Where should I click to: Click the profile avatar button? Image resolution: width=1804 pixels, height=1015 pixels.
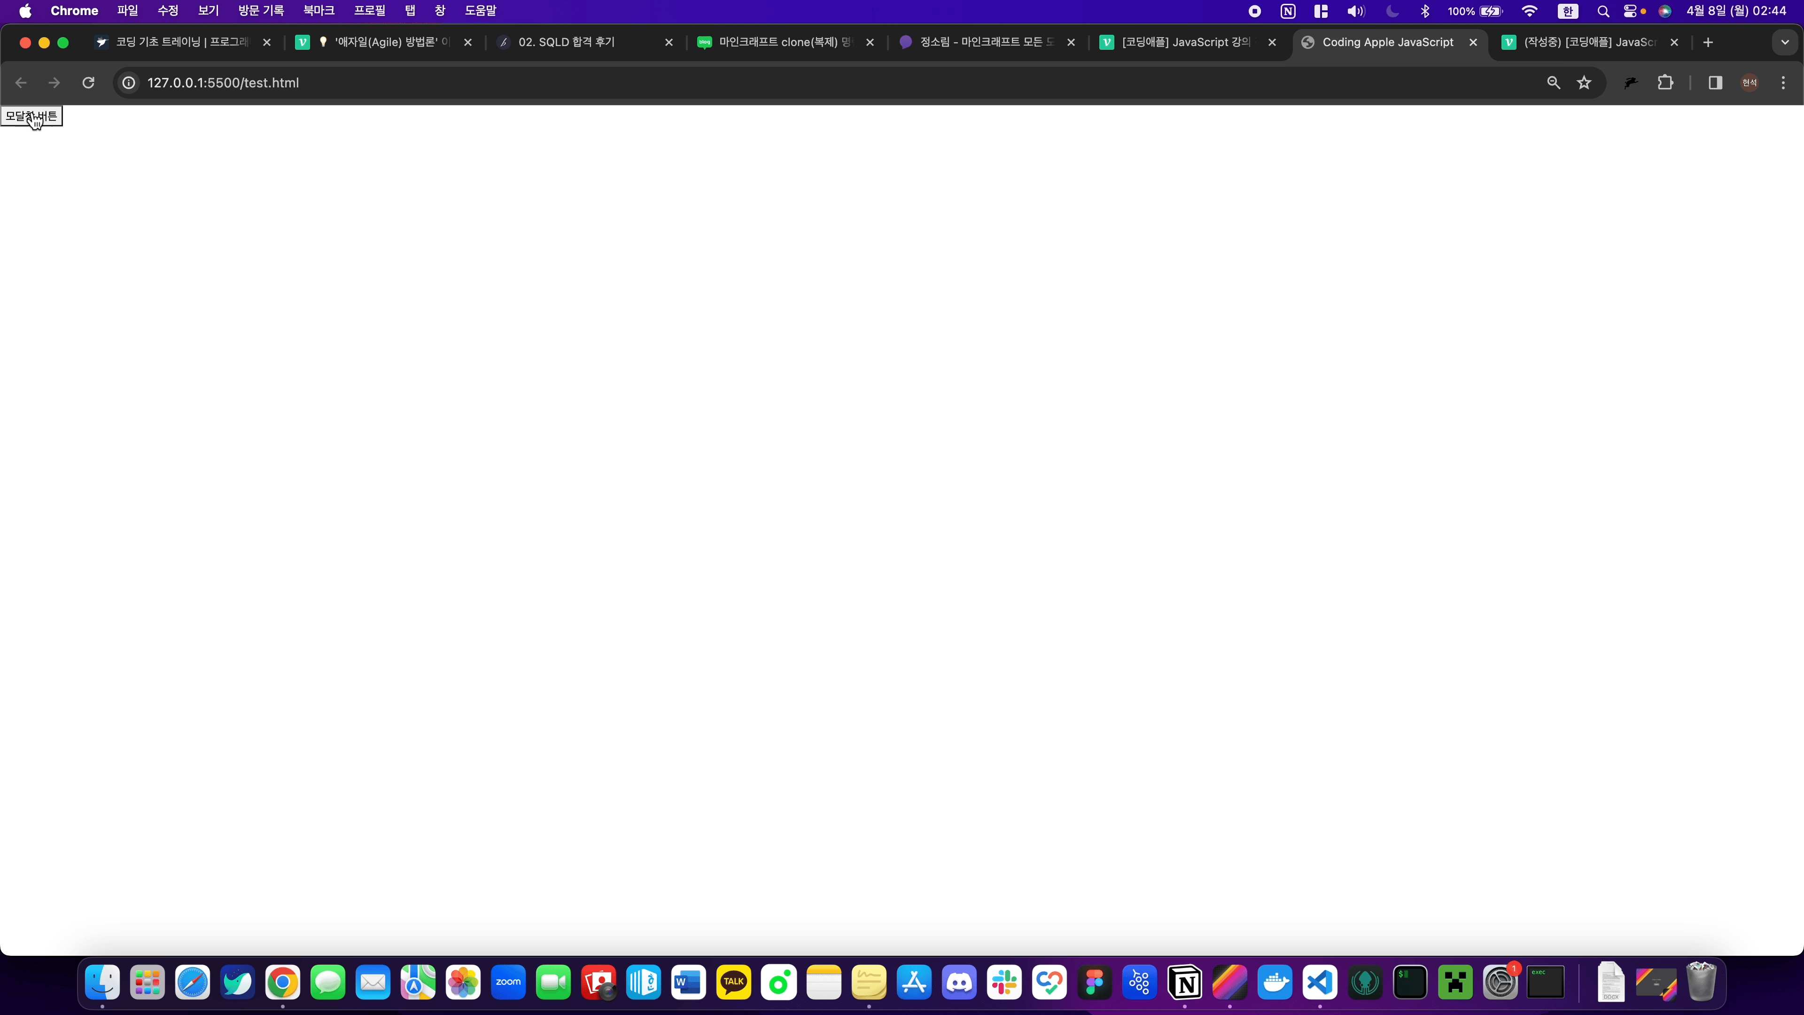coord(1750,83)
